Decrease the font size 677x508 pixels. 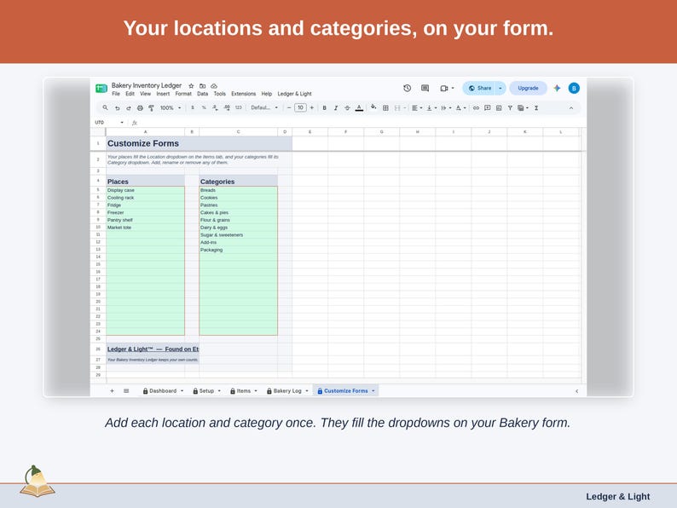click(289, 108)
